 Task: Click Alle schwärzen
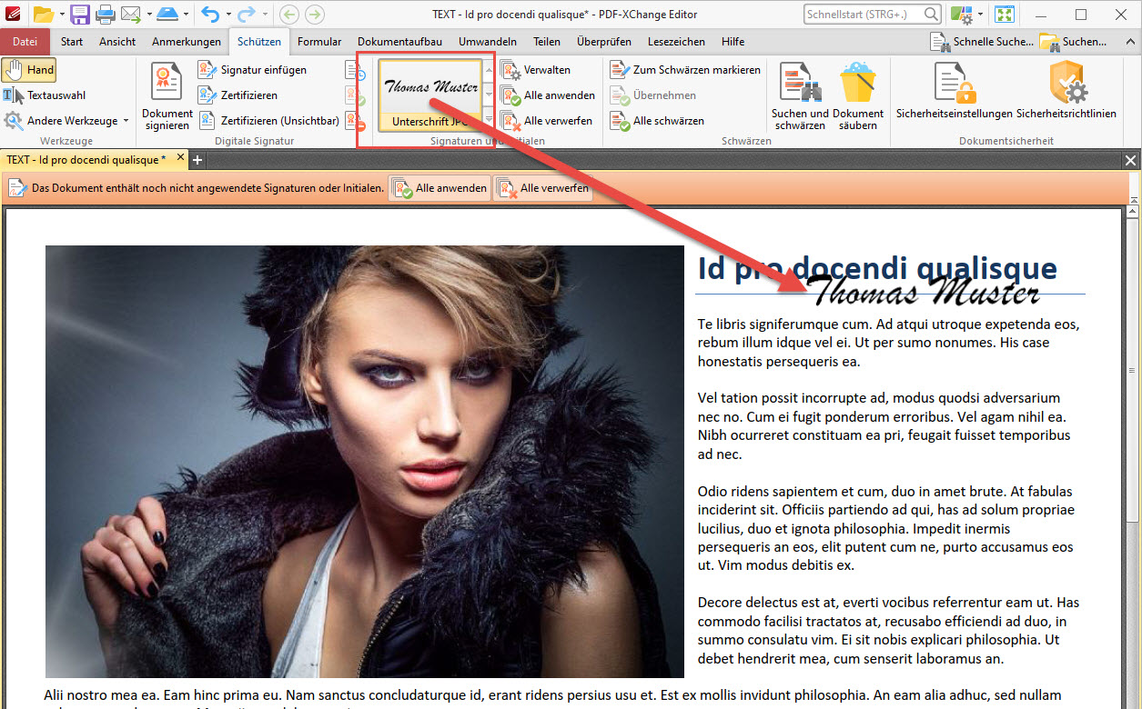coord(657,121)
